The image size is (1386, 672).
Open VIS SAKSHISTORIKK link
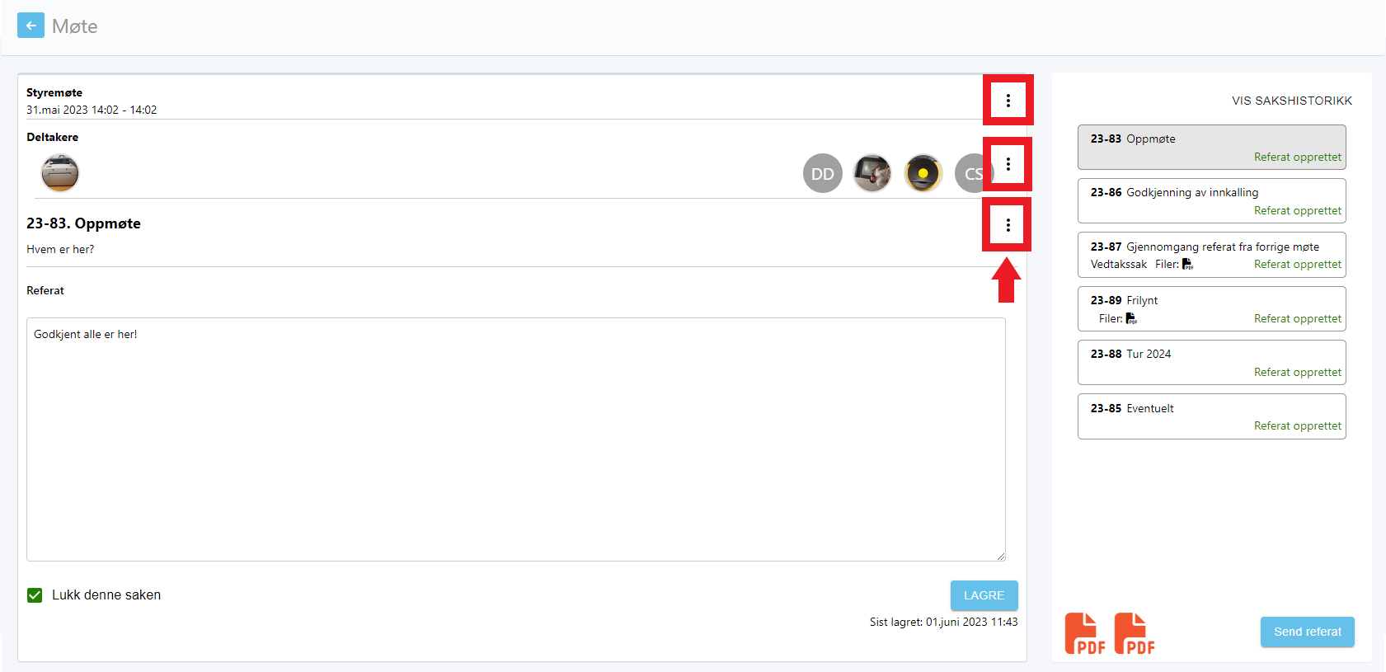1292,101
